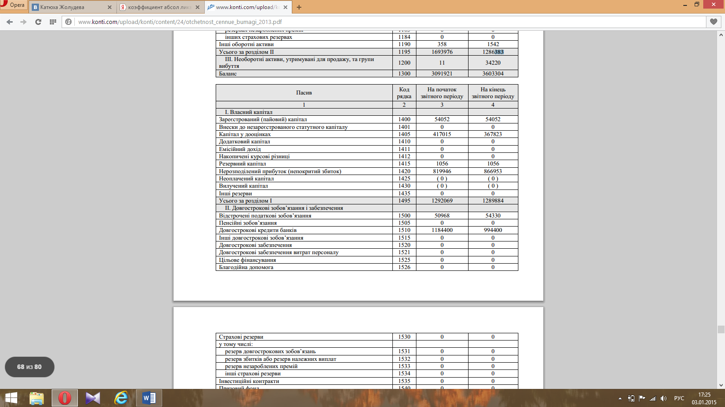Open a new tab with plus button
Image resolution: width=725 pixels, height=407 pixels.
(x=299, y=7)
